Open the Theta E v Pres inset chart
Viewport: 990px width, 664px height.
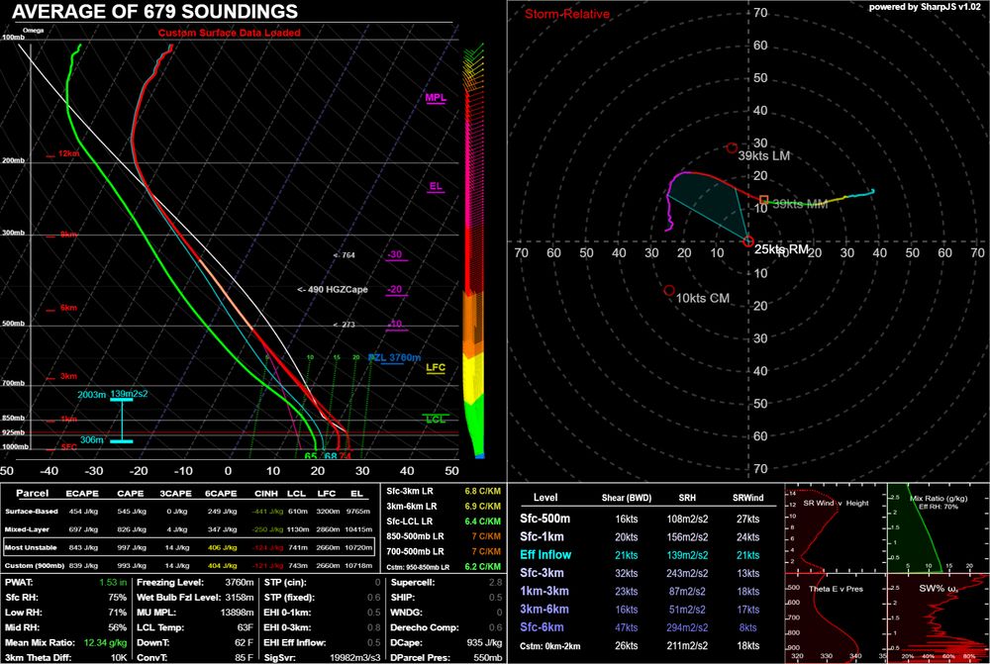coord(836,617)
